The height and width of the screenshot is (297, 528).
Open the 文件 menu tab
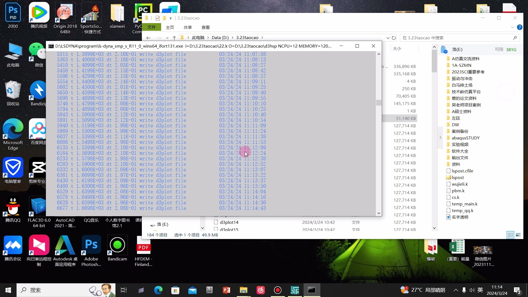click(x=152, y=27)
